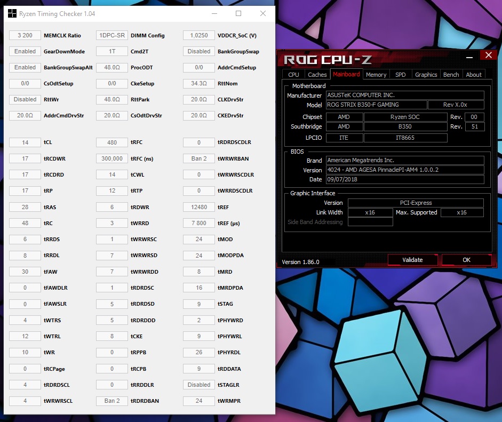Click the tRAS value 28
Screen dimensions: 502x422
tap(25, 207)
